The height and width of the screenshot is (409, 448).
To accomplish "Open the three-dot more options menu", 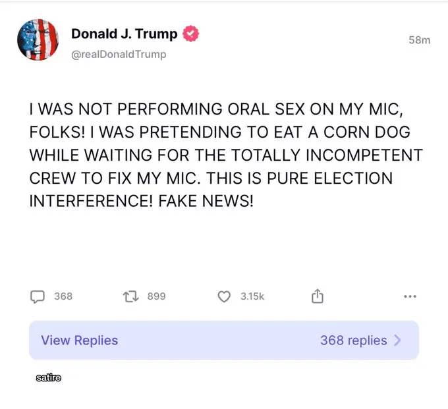I will click(410, 296).
